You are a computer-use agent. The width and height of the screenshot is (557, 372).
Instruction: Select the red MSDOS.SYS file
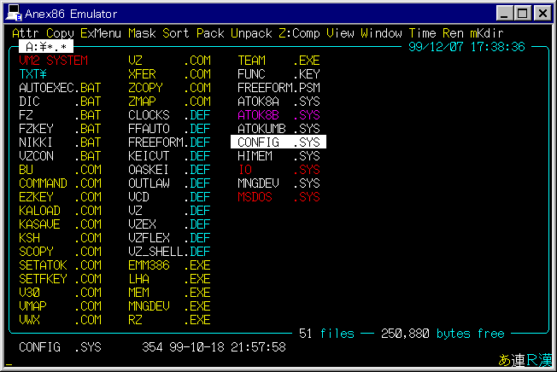278,197
